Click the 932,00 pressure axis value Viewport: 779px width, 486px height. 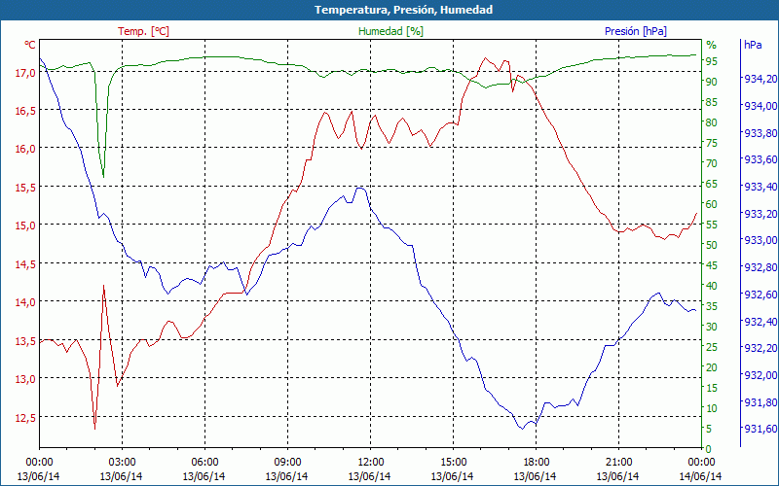[760, 375]
